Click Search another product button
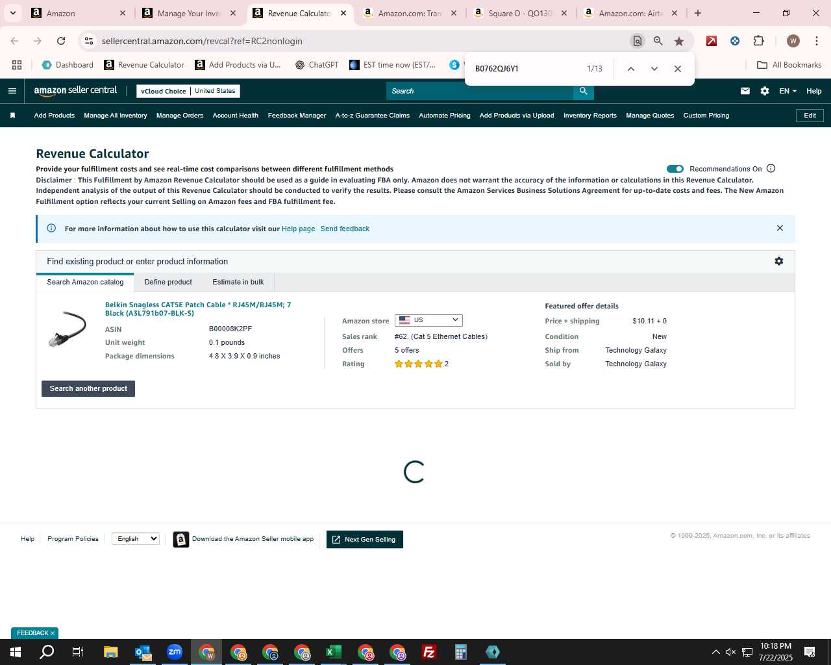This screenshot has width=831, height=665. [88, 388]
